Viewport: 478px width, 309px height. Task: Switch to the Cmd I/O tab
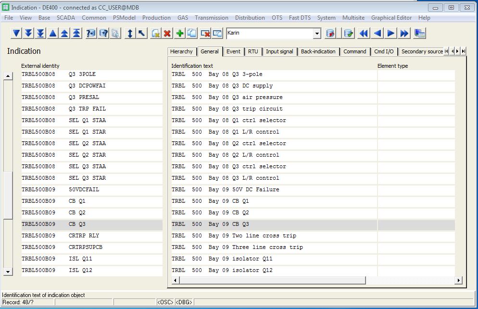[x=384, y=51]
